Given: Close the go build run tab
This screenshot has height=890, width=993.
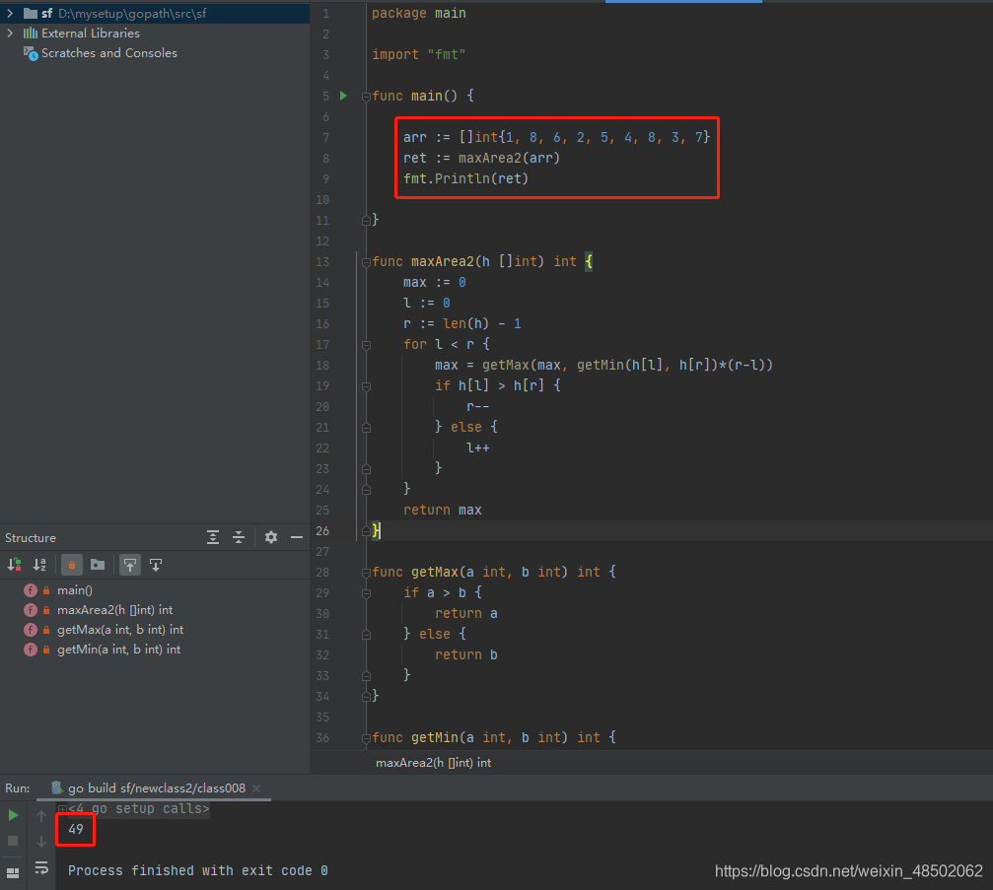Looking at the screenshot, I should pyautogui.click(x=256, y=788).
